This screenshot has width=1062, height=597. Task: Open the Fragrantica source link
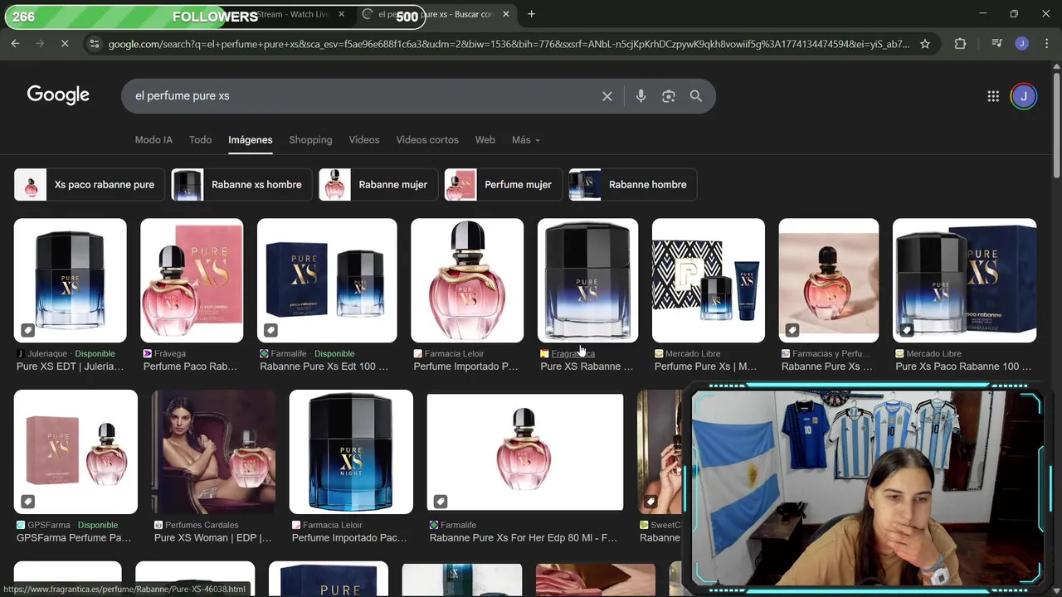click(x=572, y=354)
